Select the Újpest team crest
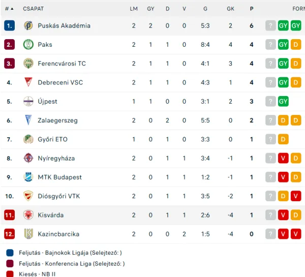Viewport: 305px width, 277px height. (x=28, y=101)
